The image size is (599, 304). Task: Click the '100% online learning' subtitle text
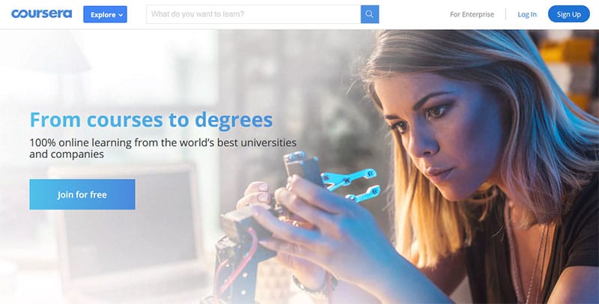pos(162,148)
